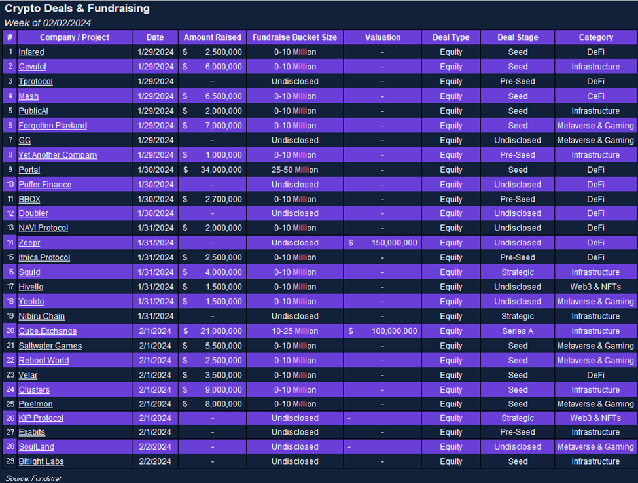Click Portal's $34,000,000 amount cell
Image resolution: width=638 pixels, height=483 pixels.
[x=212, y=170]
